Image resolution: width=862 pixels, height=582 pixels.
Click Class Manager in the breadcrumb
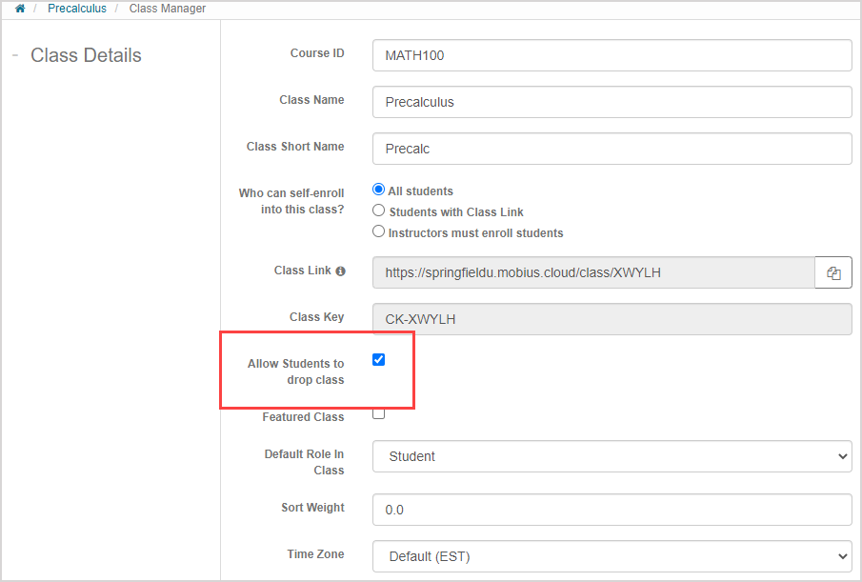pyautogui.click(x=168, y=9)
